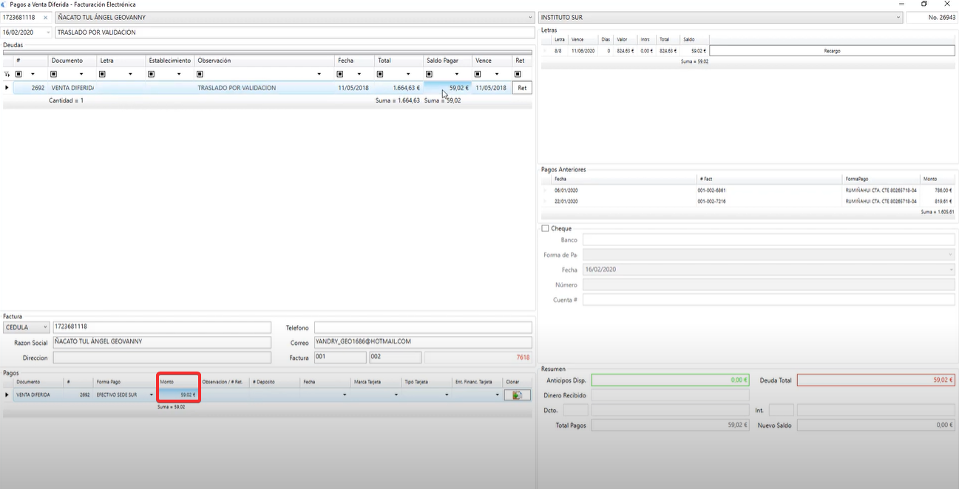Click the Correo field with YANDRY_GEO1686 email
This screenshot has height=489, width=959.
423,343
